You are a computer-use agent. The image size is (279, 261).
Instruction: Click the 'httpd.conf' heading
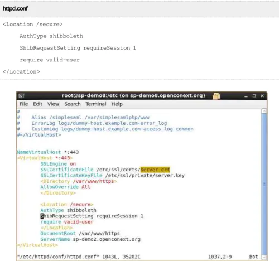pyautogui.click(x=15, y=8)
